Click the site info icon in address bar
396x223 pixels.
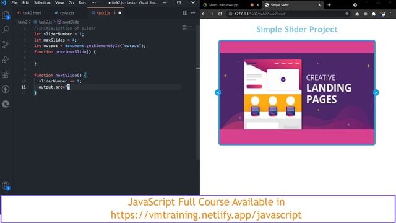pos(230,14)
